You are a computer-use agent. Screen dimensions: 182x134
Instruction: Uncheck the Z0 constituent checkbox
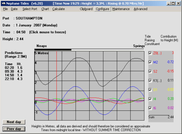150,53
